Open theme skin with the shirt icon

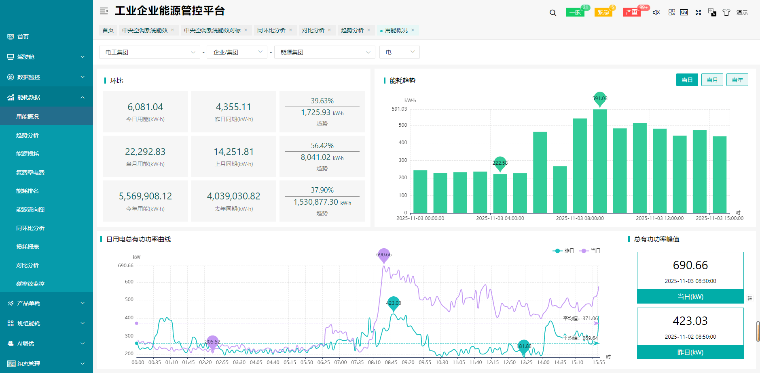coord(726,13)
